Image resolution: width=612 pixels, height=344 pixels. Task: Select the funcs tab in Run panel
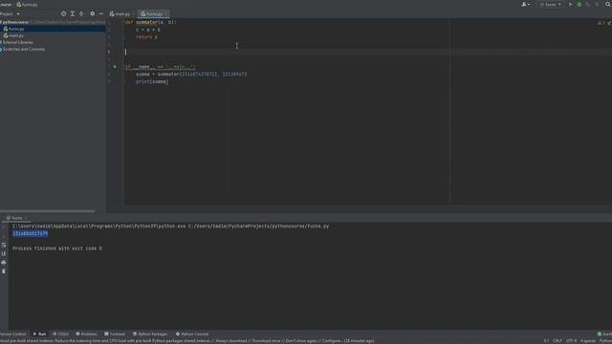(x=15, y=218)
